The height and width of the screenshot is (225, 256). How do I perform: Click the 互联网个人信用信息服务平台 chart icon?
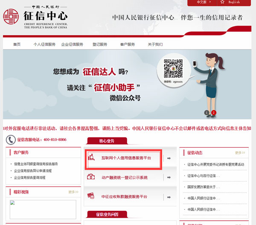click(x=90, y=158)
